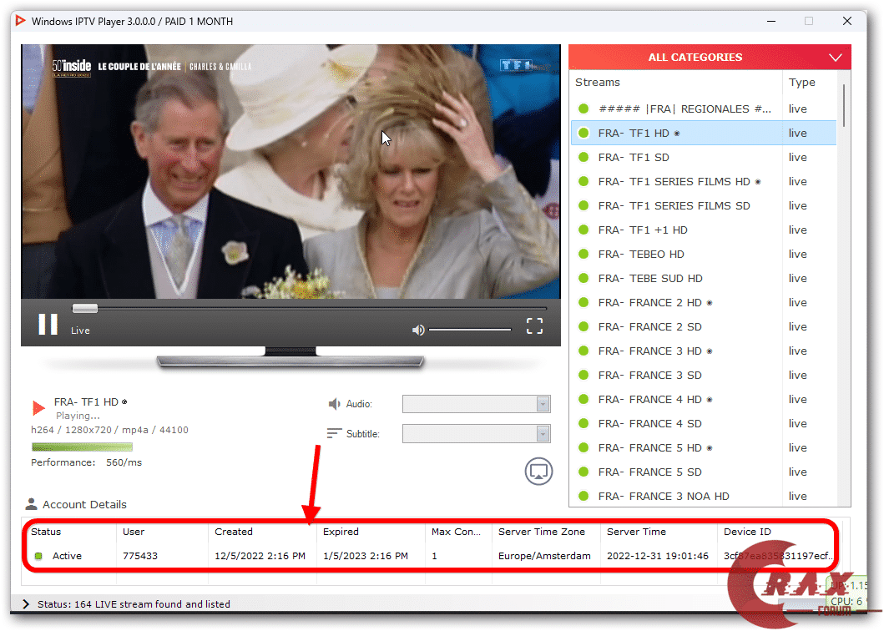
Task: Select FRA- FRANCE 5 HD stream
Action: [703, 448]
